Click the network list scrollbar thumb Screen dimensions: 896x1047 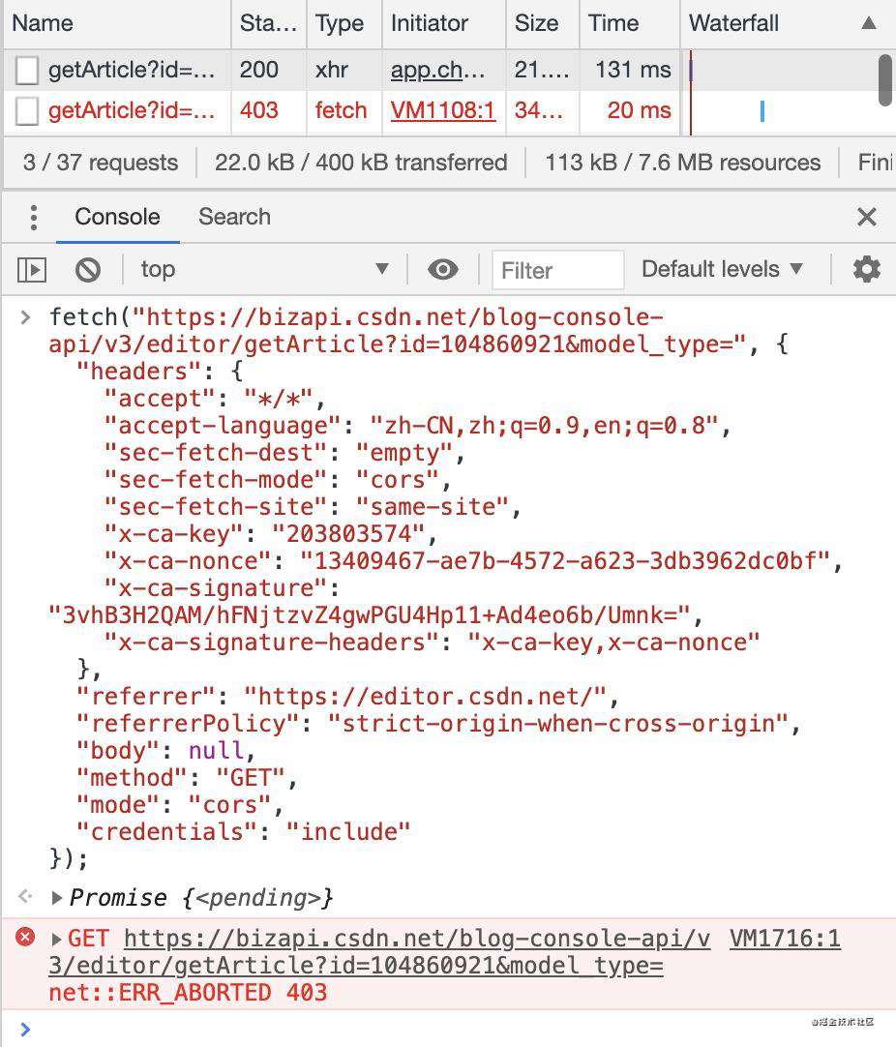885,80
